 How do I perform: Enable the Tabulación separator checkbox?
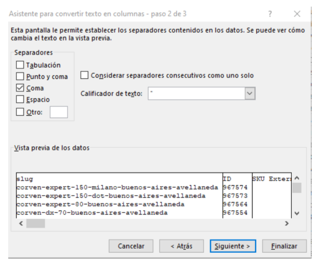20,65
